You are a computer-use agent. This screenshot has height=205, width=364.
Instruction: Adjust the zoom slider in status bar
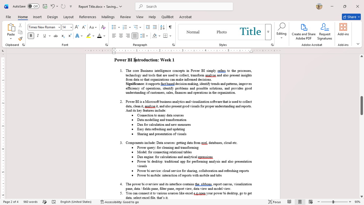pos(333,202)
